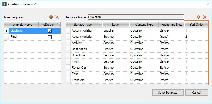This screenshot has height=104, width=212.
Task: Check IsDefault for Final template
Action: 50,37
